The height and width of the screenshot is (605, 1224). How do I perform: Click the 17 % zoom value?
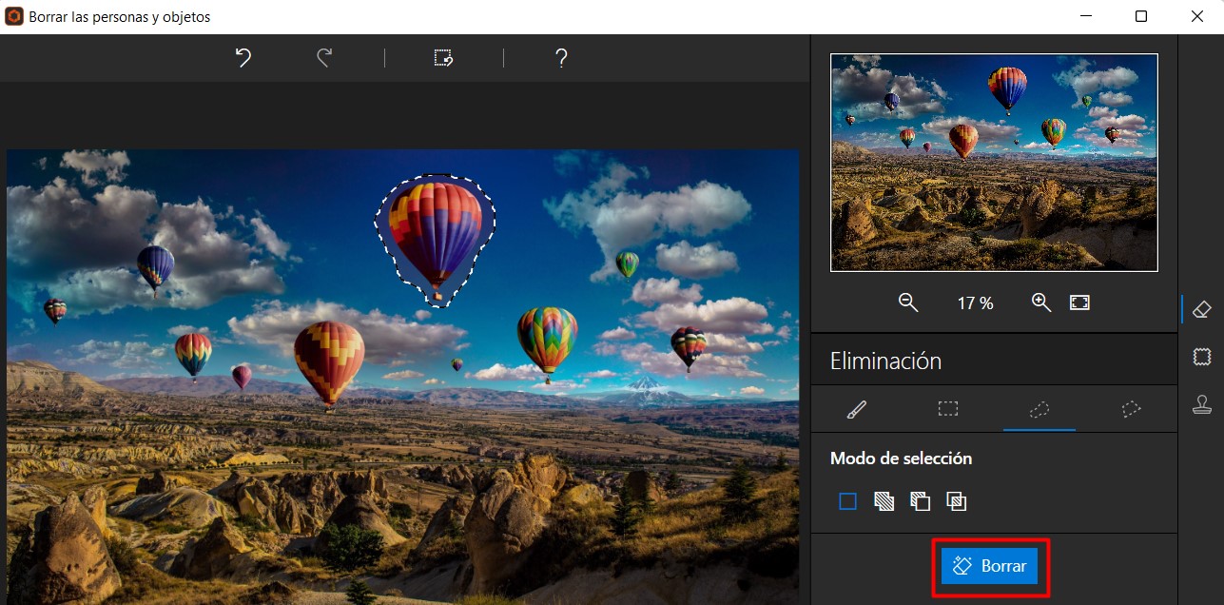coord(975,303)
